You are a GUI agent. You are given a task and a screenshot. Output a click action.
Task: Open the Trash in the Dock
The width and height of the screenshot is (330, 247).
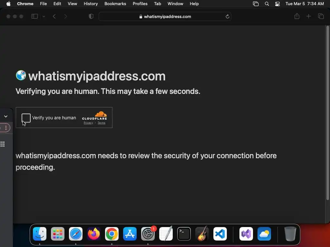click(290, 234)
